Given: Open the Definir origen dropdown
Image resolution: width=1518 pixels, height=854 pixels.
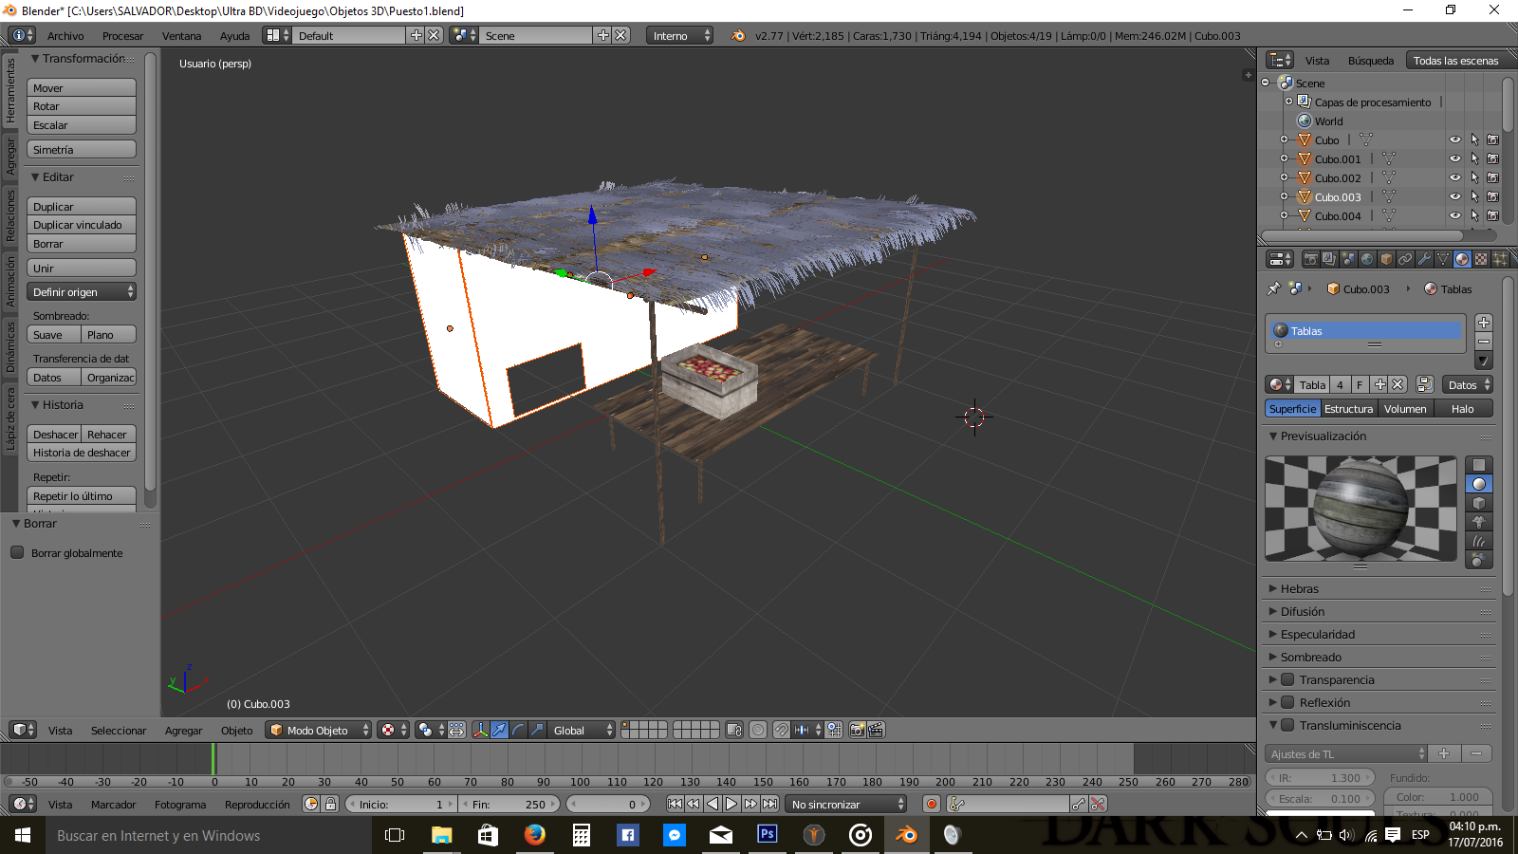Looking at the screenshot, I should pos(82,292).
